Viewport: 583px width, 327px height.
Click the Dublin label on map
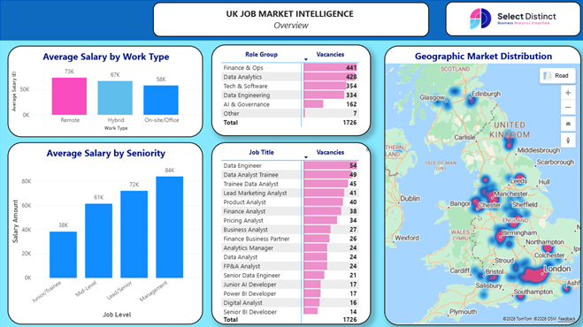[410, 199]
